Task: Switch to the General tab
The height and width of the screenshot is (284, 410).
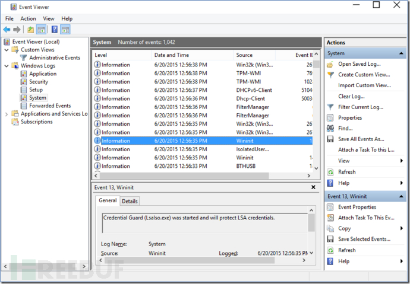Action: (108, 200)
